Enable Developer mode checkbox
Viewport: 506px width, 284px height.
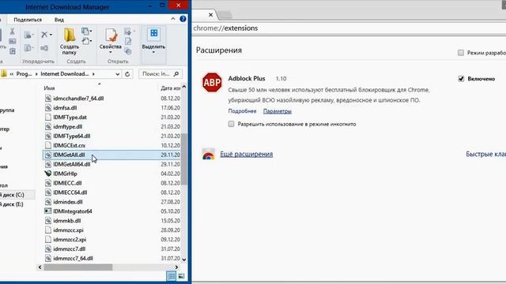461,53
